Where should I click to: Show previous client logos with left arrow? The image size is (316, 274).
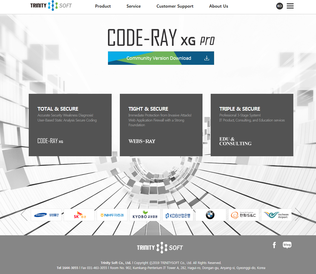coord(24,214)
